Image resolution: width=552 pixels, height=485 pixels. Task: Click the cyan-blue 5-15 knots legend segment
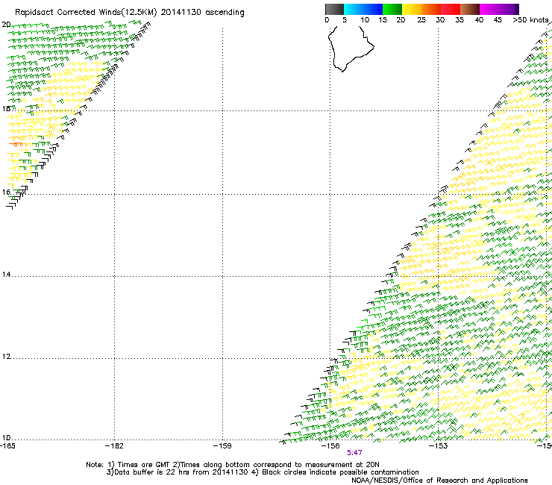[363, 9]
